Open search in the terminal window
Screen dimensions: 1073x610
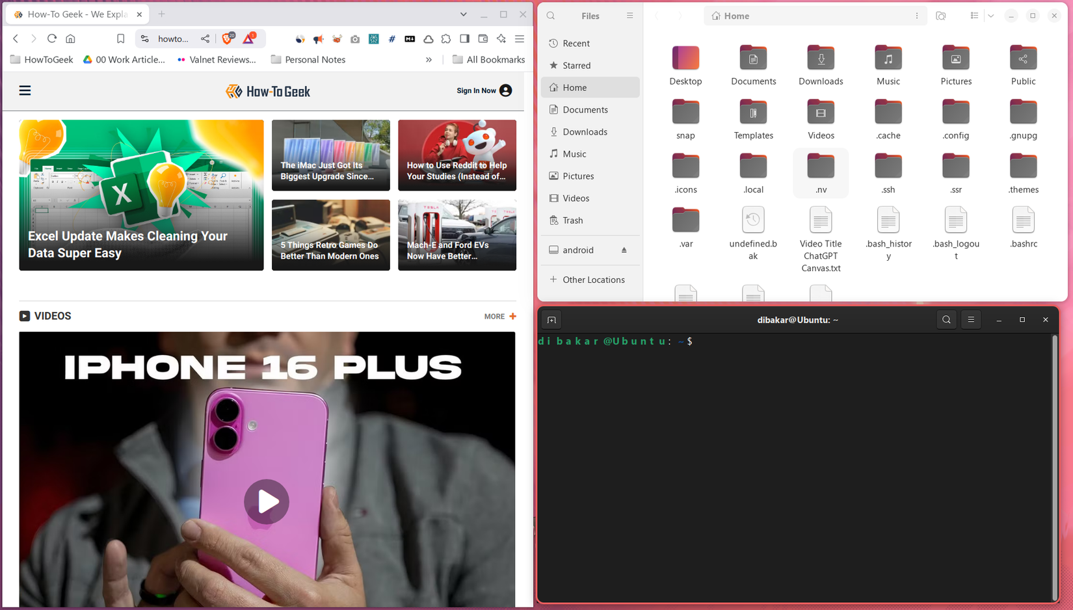pos(946,319)
